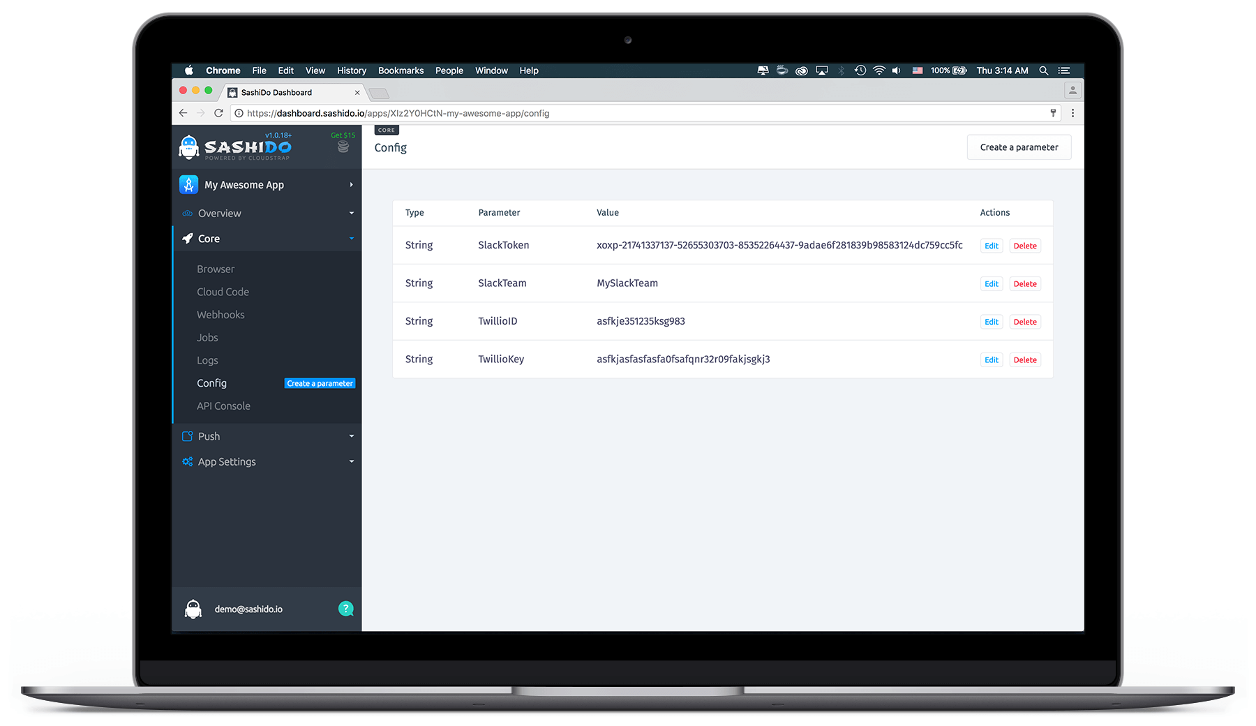Click the coins stack credit icon
Screen dimensions: 1256x726
click(x=343, y=147)
